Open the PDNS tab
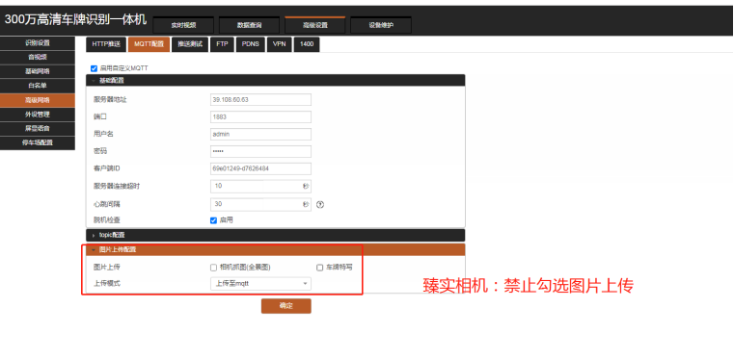The height and width of the screenshot is (359, 734). [251, 44]
